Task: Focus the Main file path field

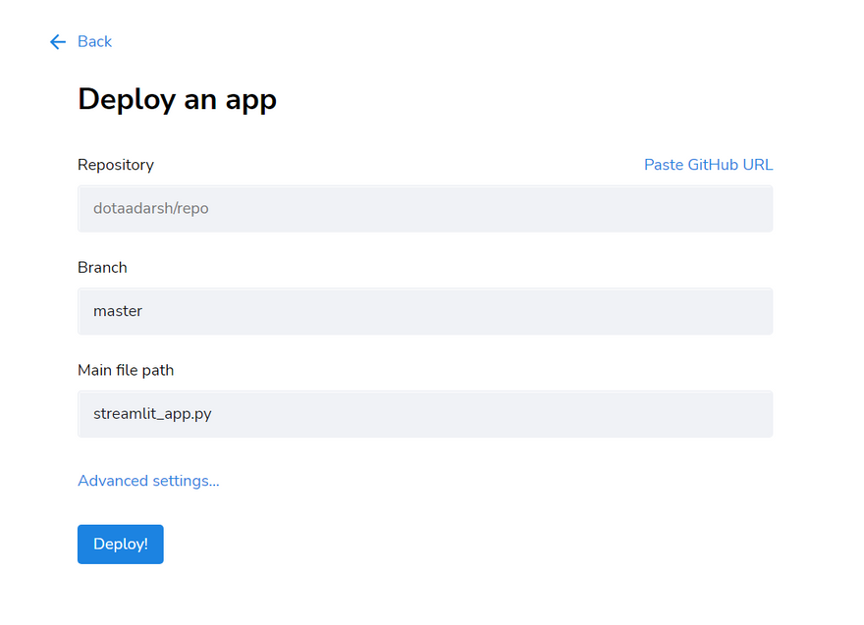Action: tap(424, 414)
